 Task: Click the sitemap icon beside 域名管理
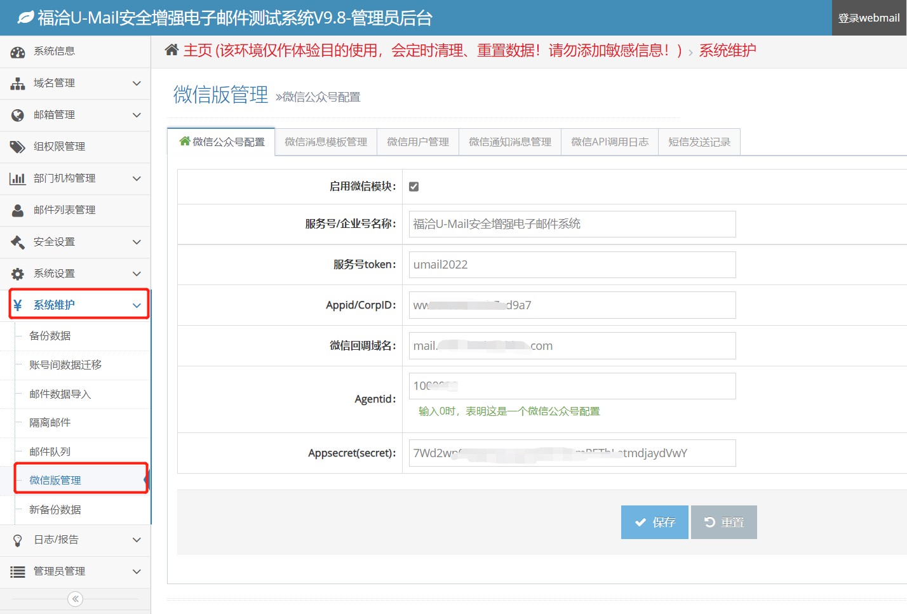pyautogui.click(x=18, y=84)
